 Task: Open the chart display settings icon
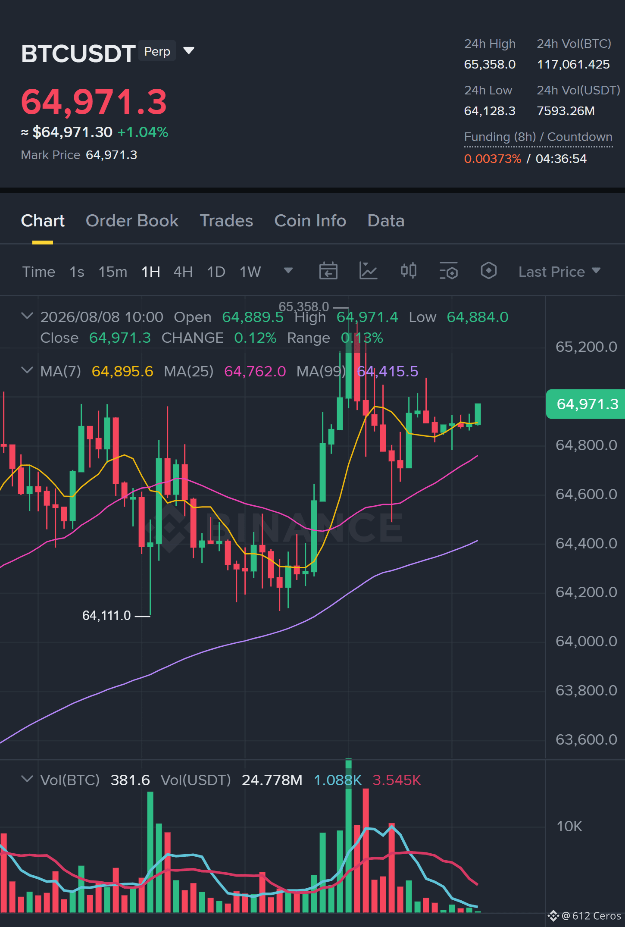(449, 271)
